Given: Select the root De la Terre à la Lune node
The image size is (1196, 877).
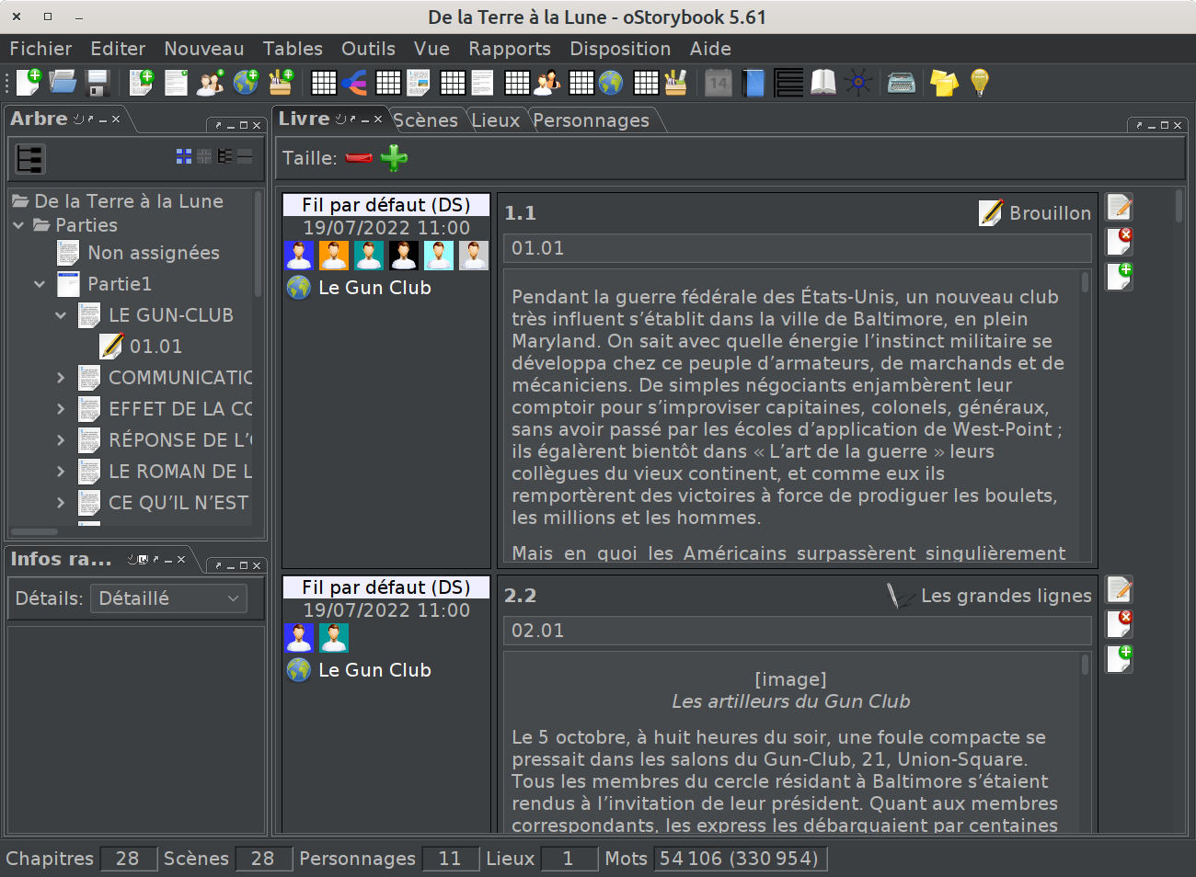Looking at the screenshot, I should click(x=128, y=201).
